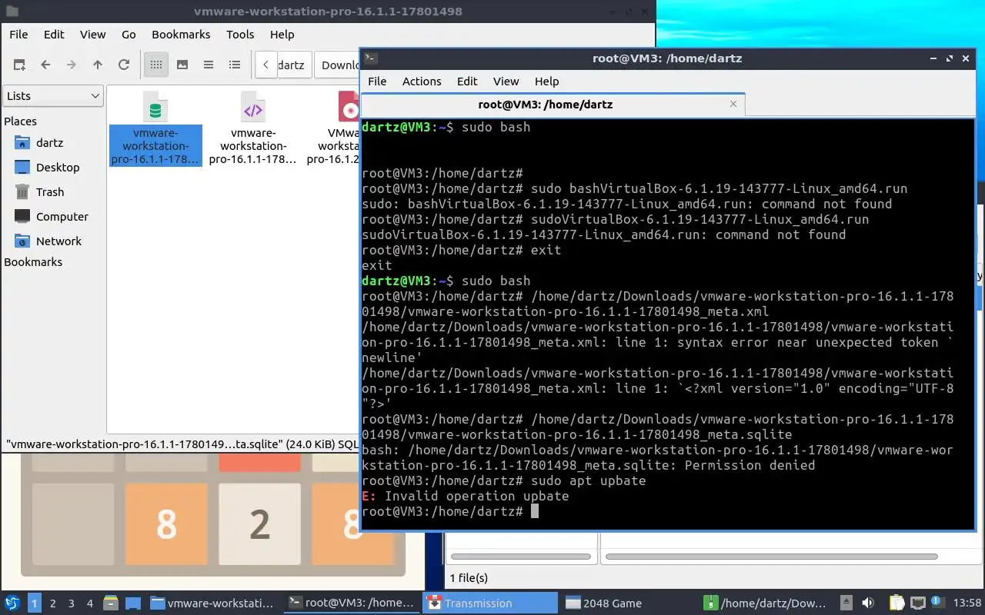Select dartz home in Places
985x615 pixels.
coord(49,143)
